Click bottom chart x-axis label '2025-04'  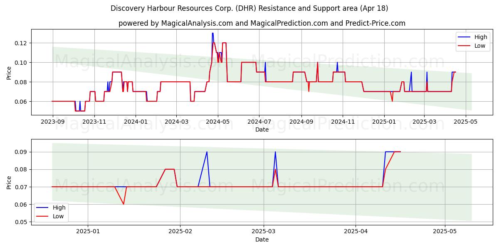click(x=356, y=232)
